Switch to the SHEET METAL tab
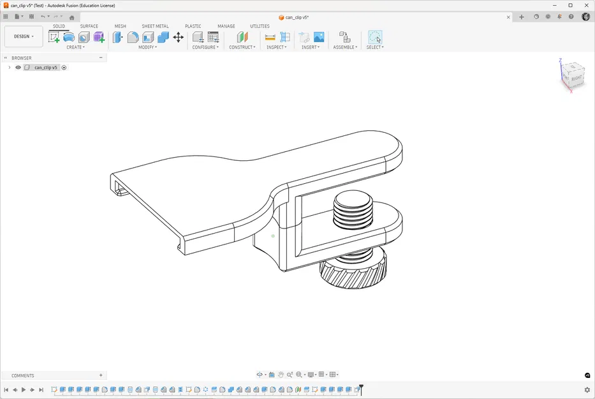The image size is (595, 399). click(x=155, y=26)
